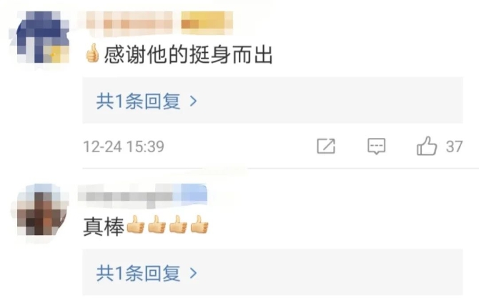Tap the thumbs-up emoji before 感谢他的挺身而出
Screen dimensions: 479x303
(92, 53)
